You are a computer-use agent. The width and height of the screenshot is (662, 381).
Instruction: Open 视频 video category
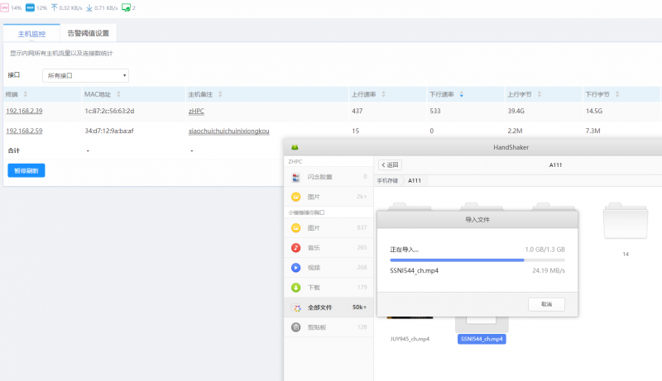point(314,267)
